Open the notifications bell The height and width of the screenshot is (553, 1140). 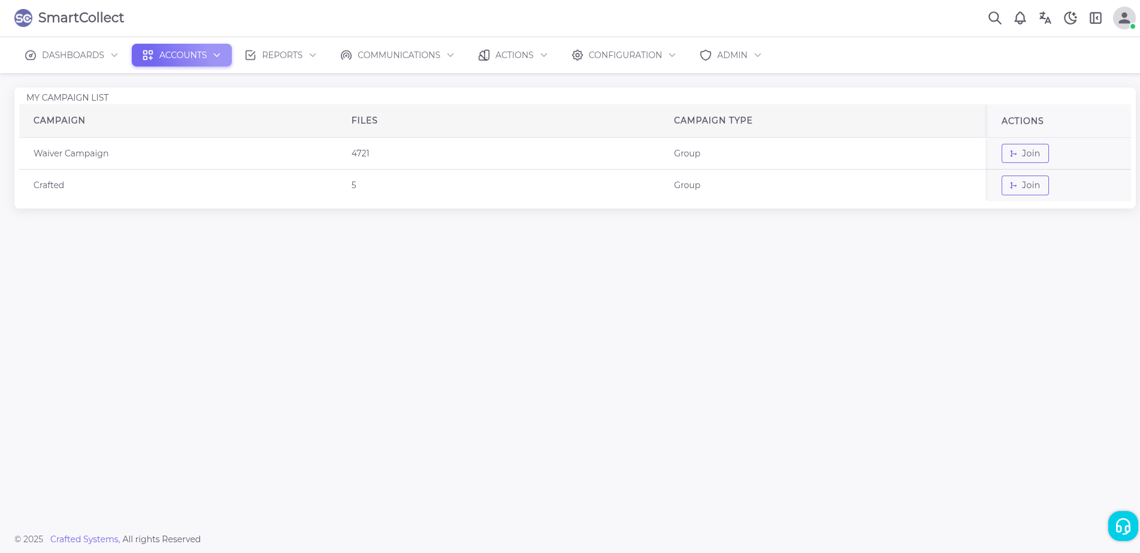(x=1020, y=18)
